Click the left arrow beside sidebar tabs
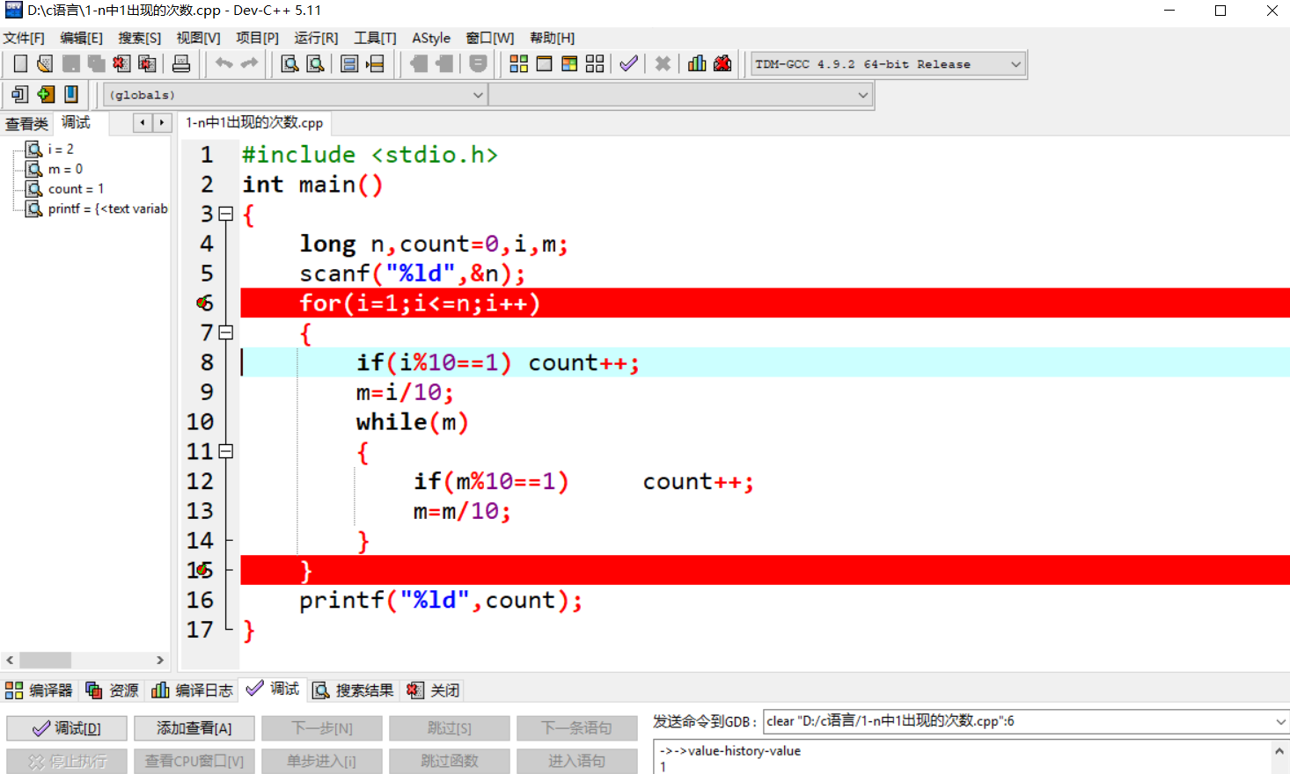Viewport: 1290px width, 774px height. click(143, 123)
